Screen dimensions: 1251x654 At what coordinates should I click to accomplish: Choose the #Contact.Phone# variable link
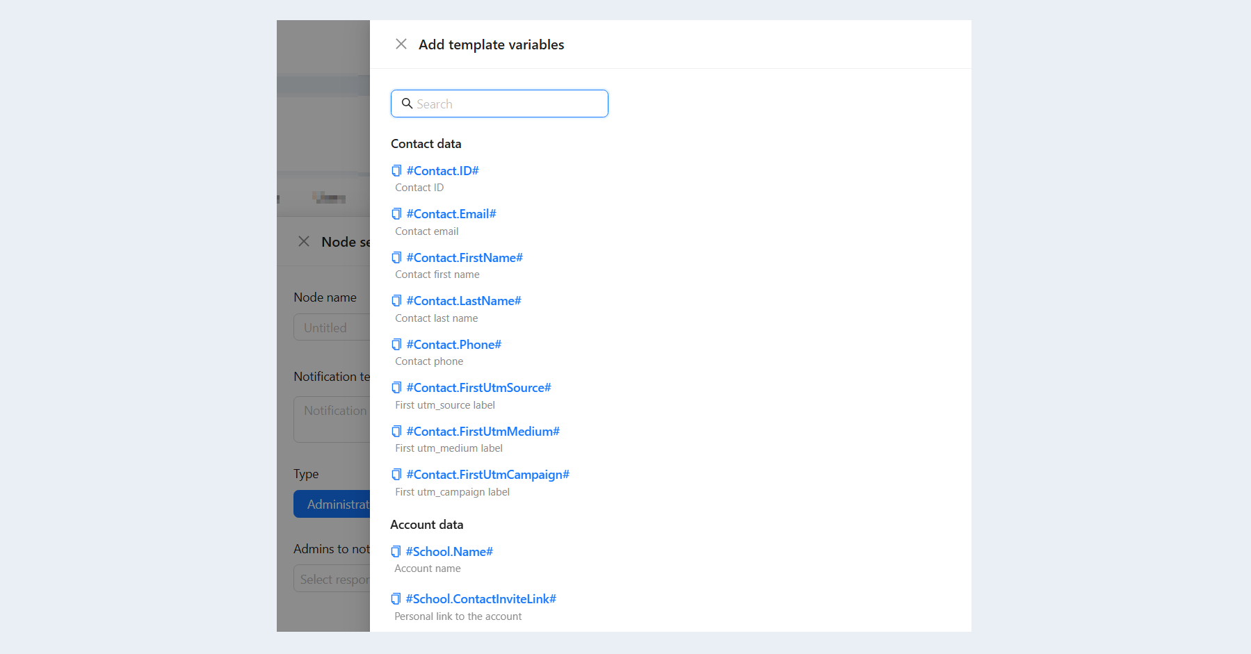point(454,345)
